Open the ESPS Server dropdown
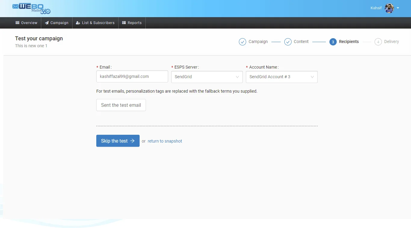 click(x=207, y=77)
